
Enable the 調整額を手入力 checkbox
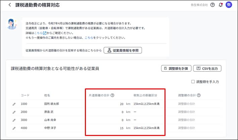click(x=193, y=81)
